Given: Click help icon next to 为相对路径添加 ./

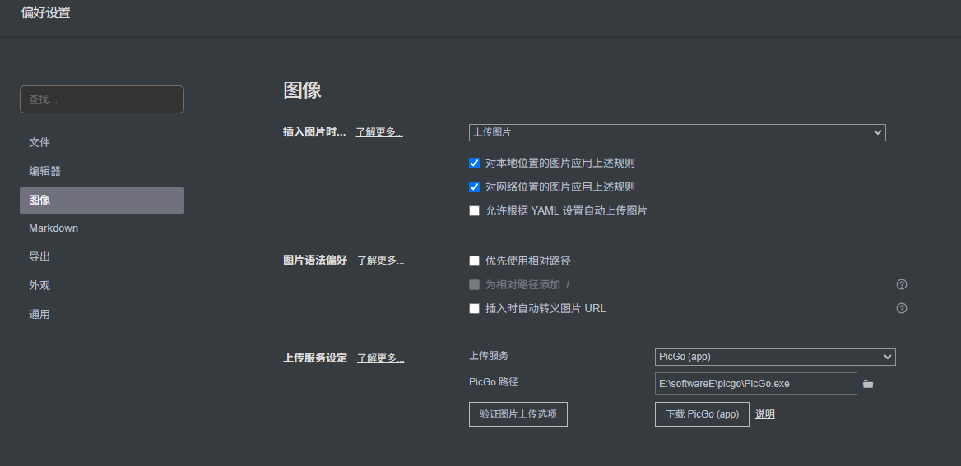Looking at the screenshot, I should [901, 284].
